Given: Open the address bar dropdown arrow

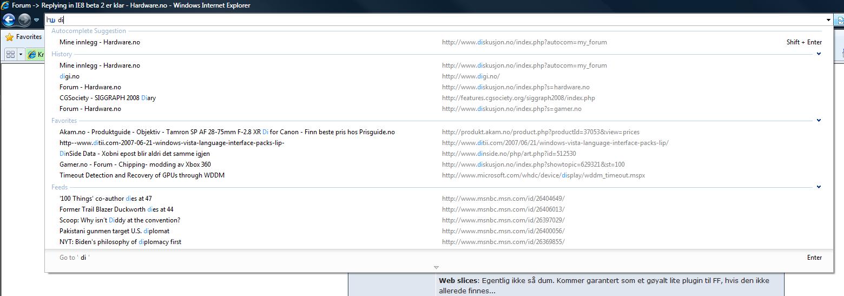Looking at the screenshot, I should 828,20.
